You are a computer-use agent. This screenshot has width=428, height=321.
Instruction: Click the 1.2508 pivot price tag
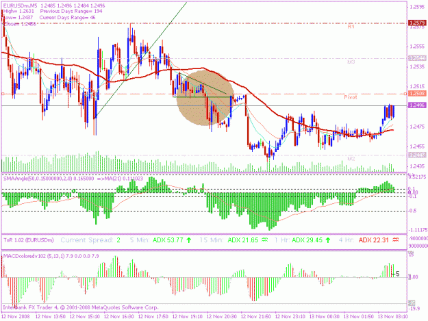(x=417, y=94)
